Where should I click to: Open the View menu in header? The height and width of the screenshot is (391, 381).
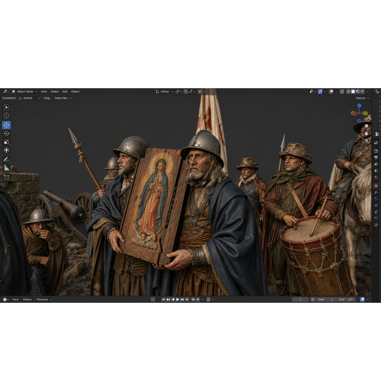[x=44, y=92]
